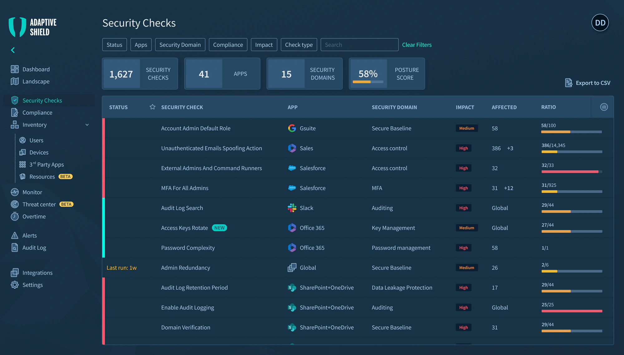
Task: Click the Audit Log search-document icon
Action: coord(15,247)
